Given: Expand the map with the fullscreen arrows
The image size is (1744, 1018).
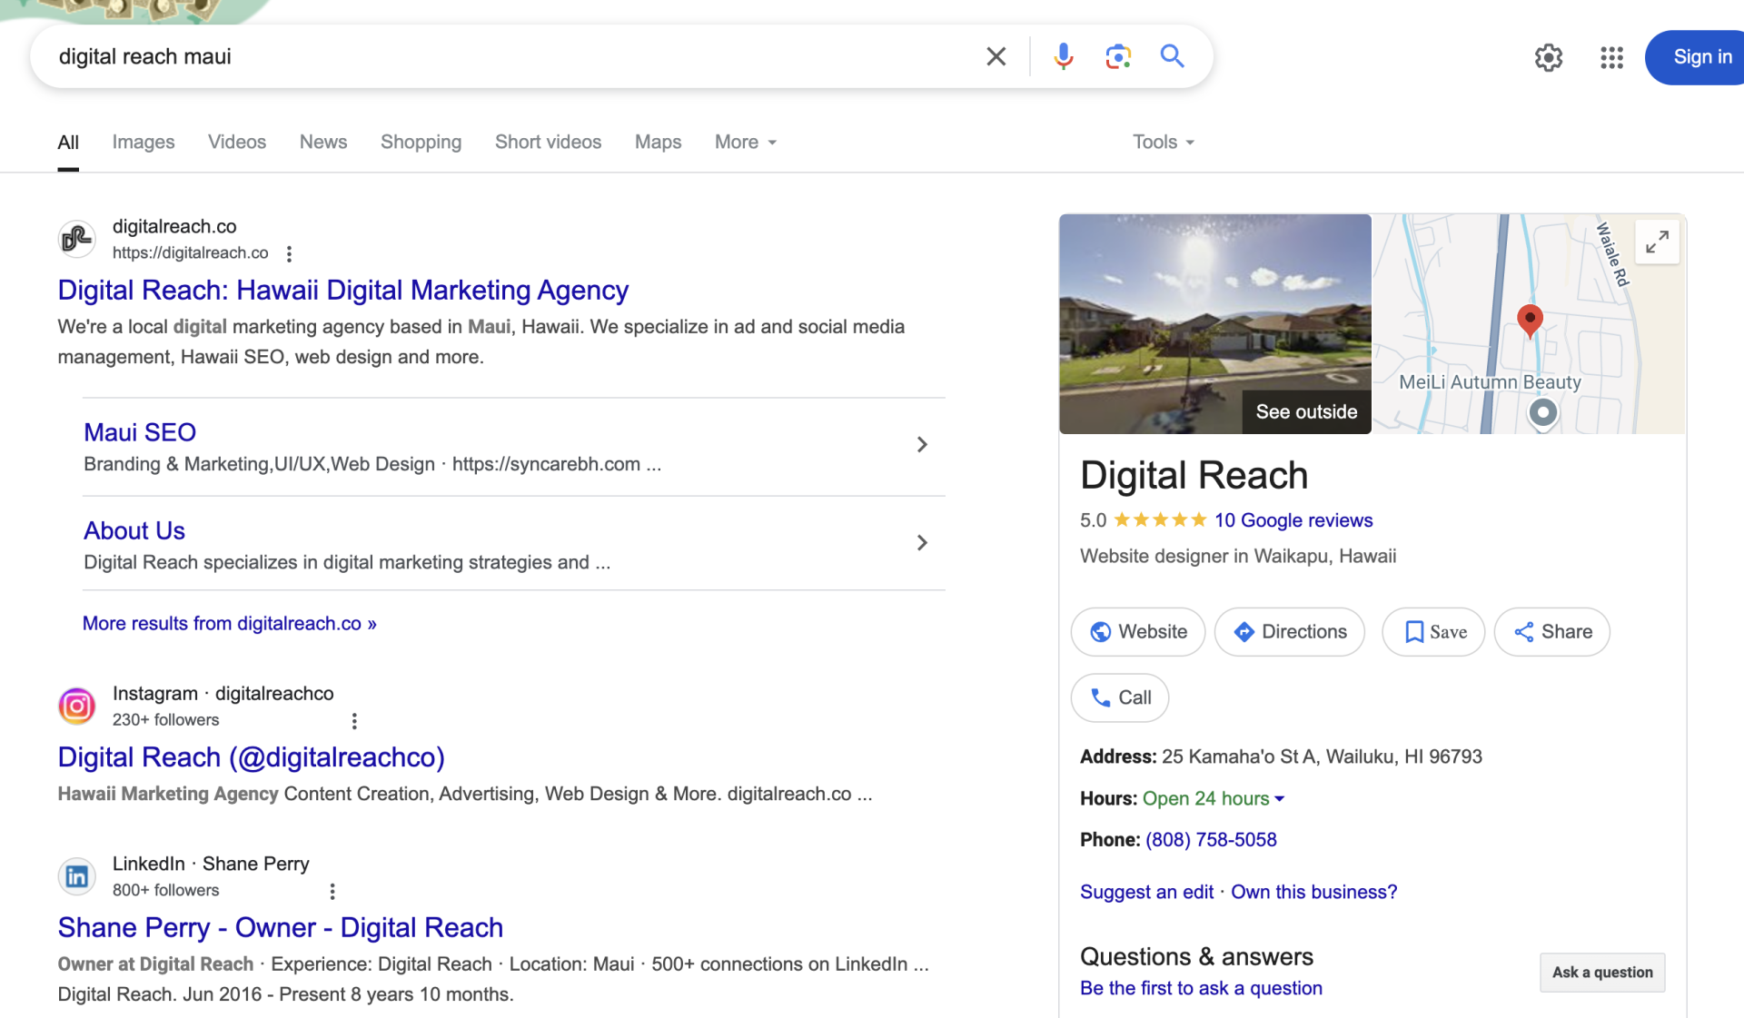Looking at the screenshot, I should (1656, 241).
